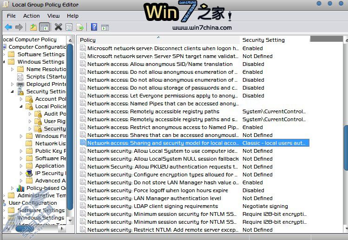Click the Security Settings padlock folder icon
The width and height of the screenshot is (348, 240).
pos(20,91)
